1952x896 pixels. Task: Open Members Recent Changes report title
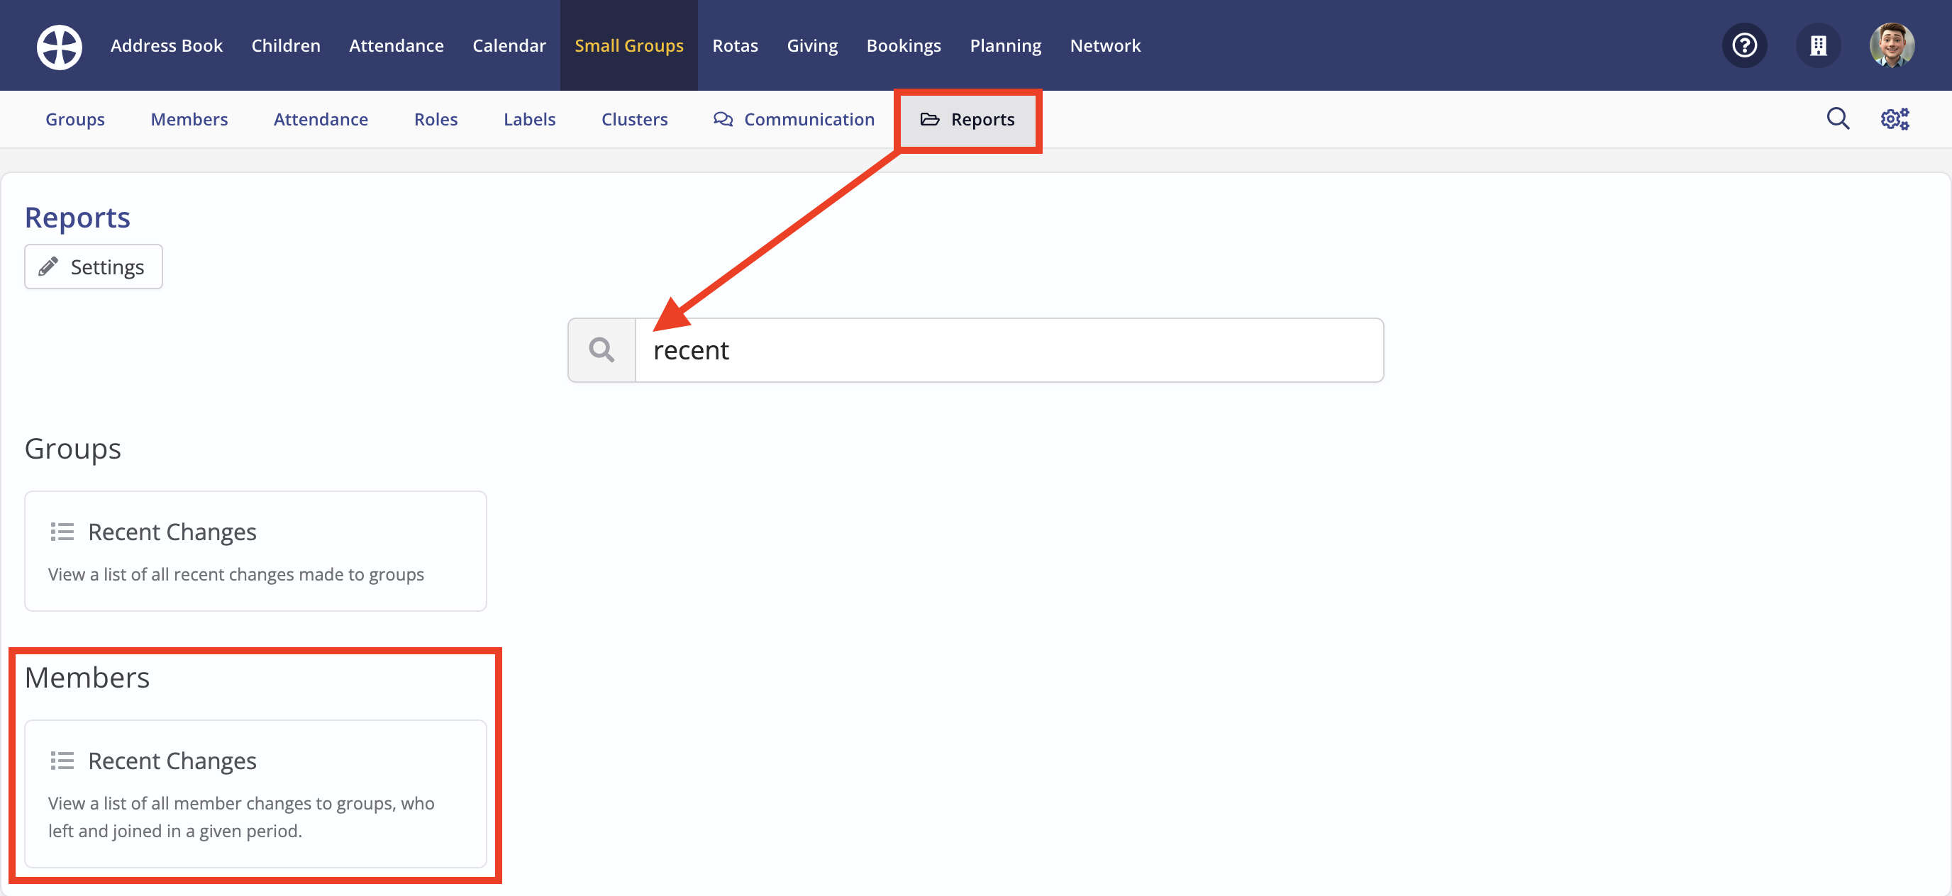point(172,761)
